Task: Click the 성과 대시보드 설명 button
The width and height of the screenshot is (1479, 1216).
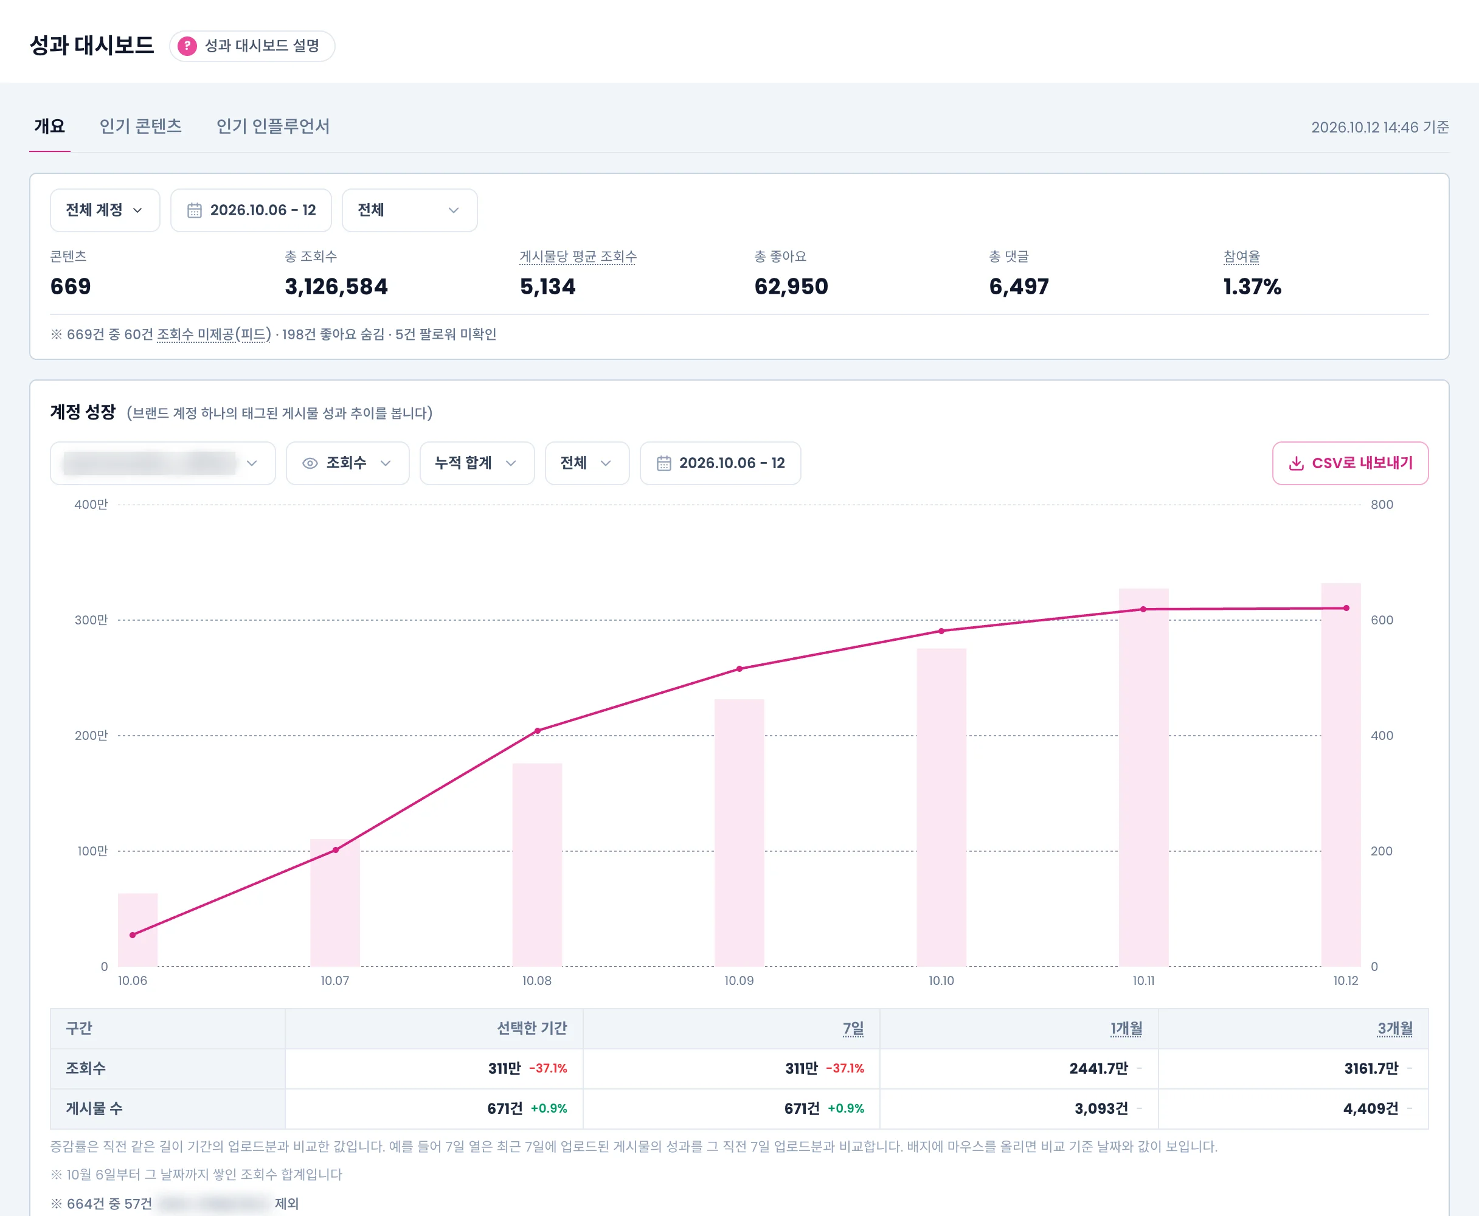Action: (x=252, y=46)
